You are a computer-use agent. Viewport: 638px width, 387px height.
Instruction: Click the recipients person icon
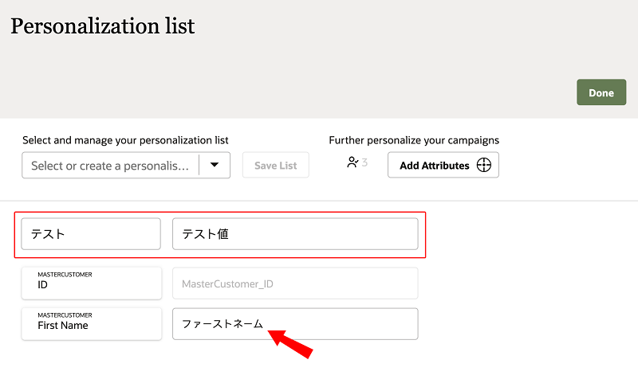pos(352,162)
